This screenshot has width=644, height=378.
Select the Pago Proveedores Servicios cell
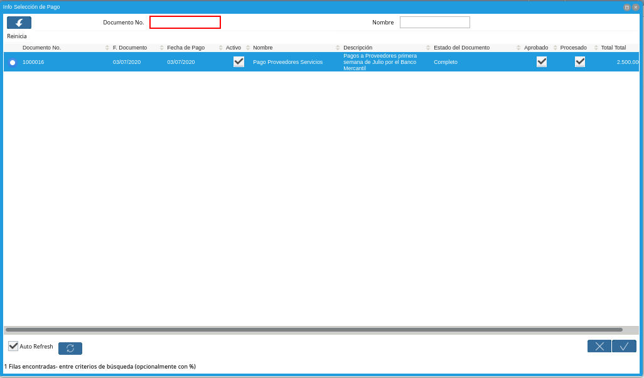(x=287, y=62)
